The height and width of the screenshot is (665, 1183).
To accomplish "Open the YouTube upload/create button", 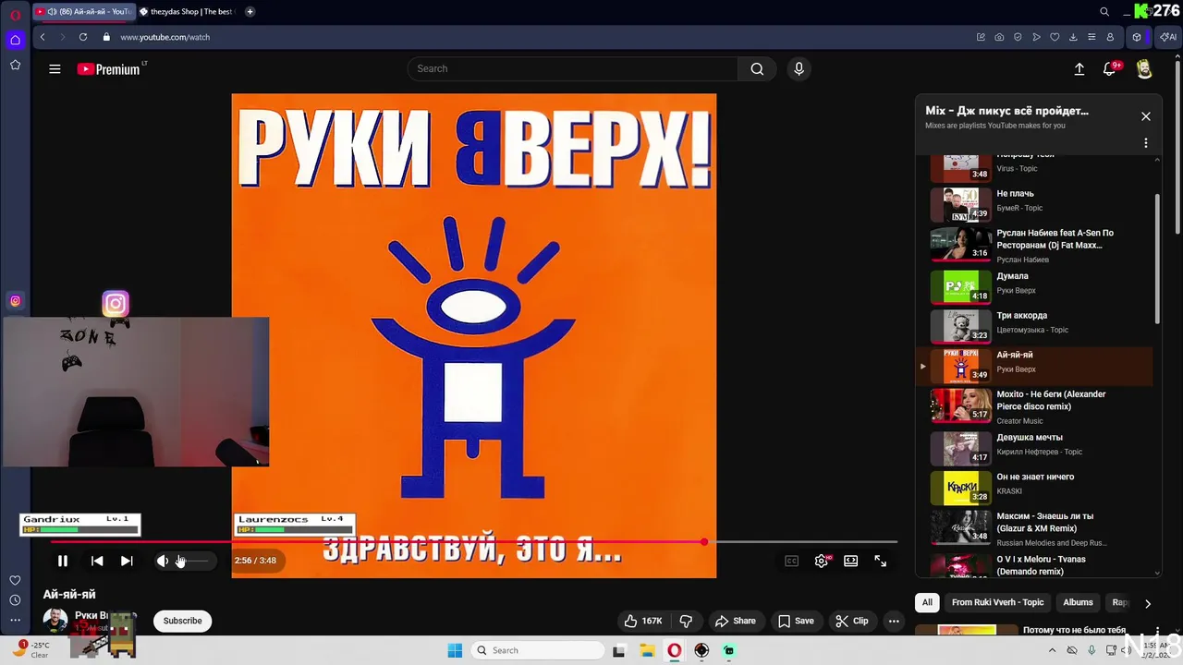I will point(1079,68).
